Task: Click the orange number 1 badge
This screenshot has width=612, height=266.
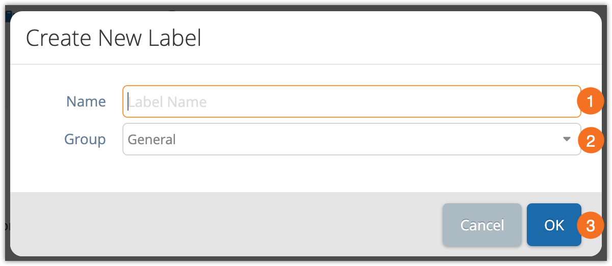Action: point(591,101)
